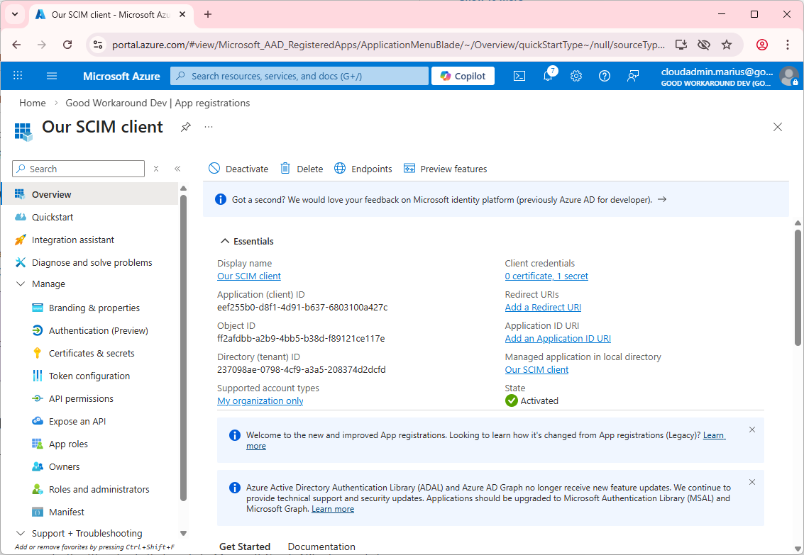Collapse the sidebar with double chevron
Image resolution: width=804 pixels, height=555 pixels.
[x=177, y=169]
